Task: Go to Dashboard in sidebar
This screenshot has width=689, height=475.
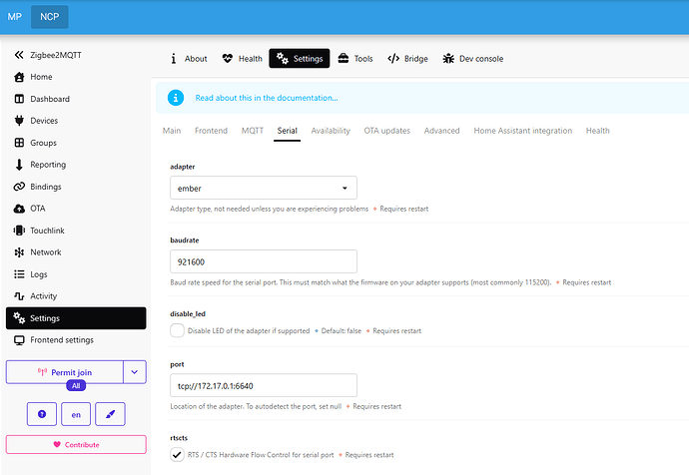Action: pyautogui.click(x=50, y=99)
